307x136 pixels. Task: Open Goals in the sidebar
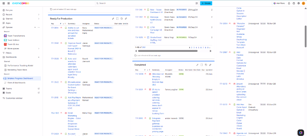tap(8, 93)
